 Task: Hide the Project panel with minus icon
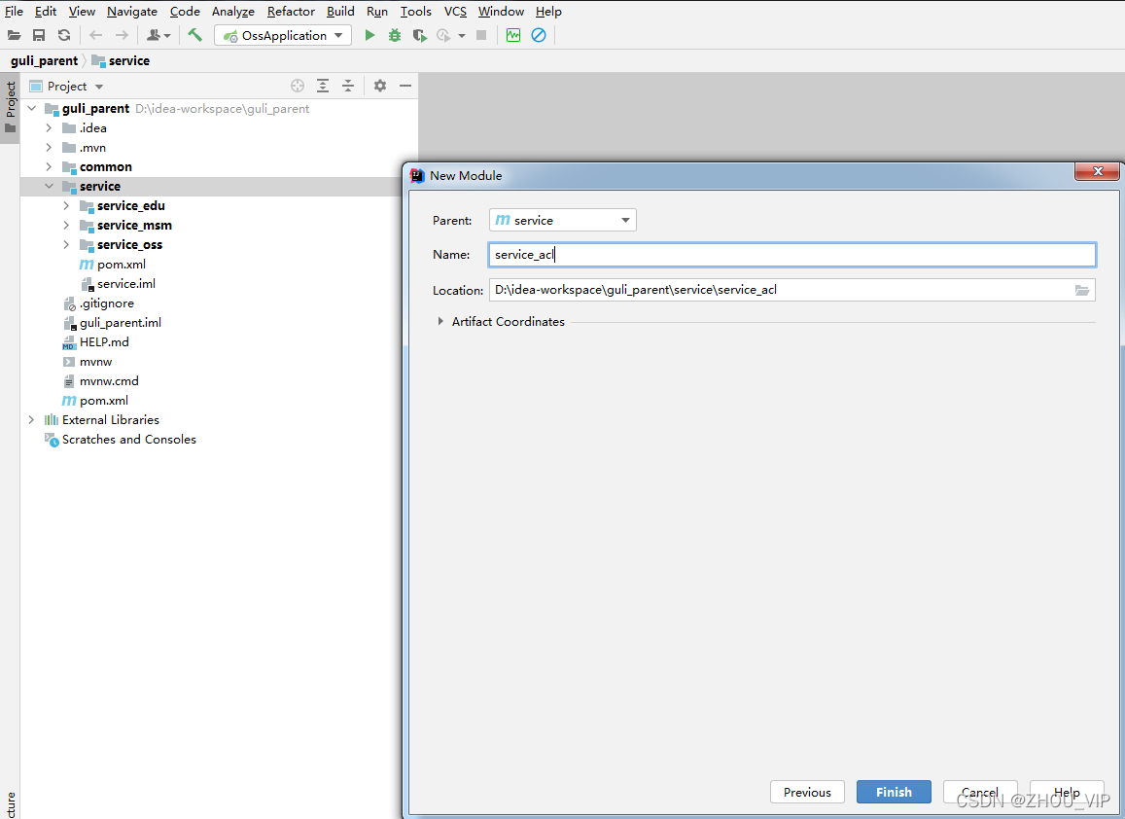(405, 87)
